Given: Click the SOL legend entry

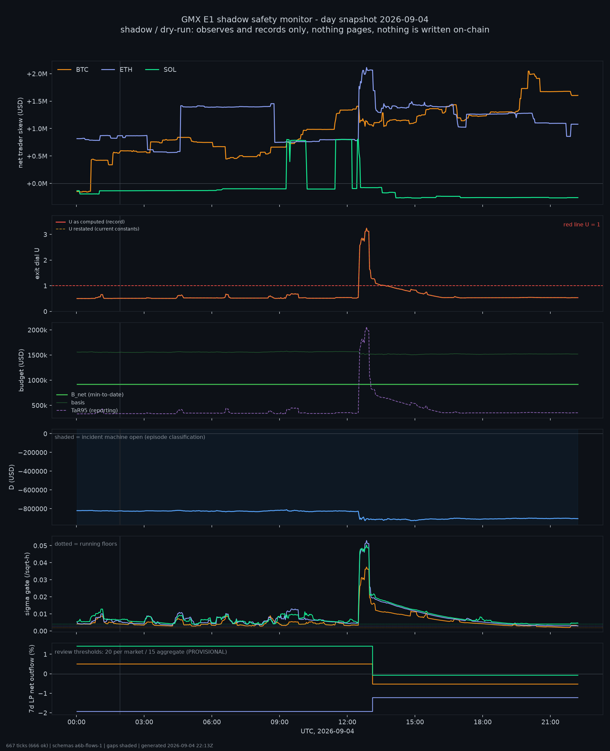Looking at the screenshot, I should pyautogui.click(x=161, y=70).
